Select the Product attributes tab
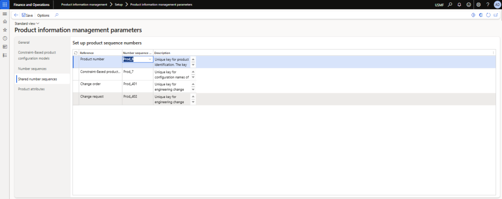 pos(31,89)
